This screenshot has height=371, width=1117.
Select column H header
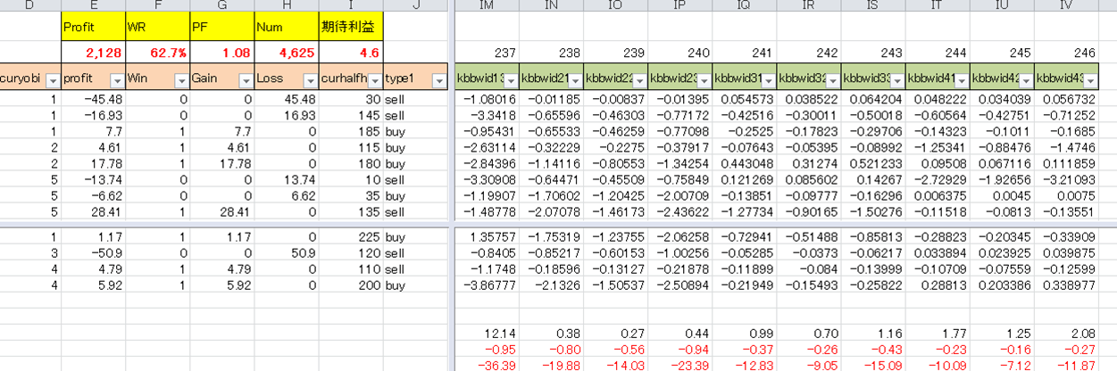[287, 6]
